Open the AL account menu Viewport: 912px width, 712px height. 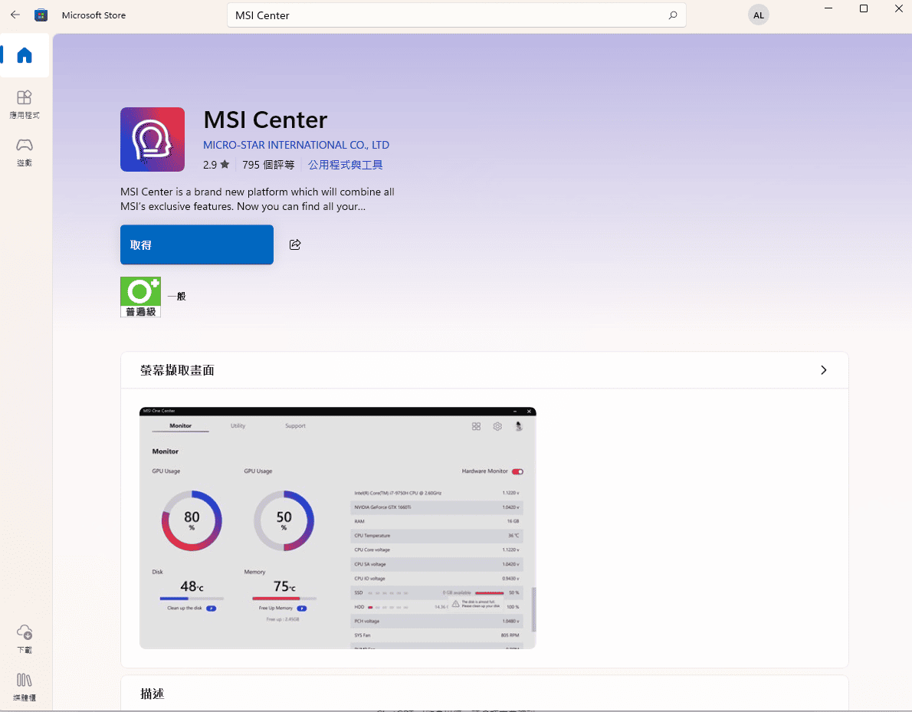tap(758, 15)
